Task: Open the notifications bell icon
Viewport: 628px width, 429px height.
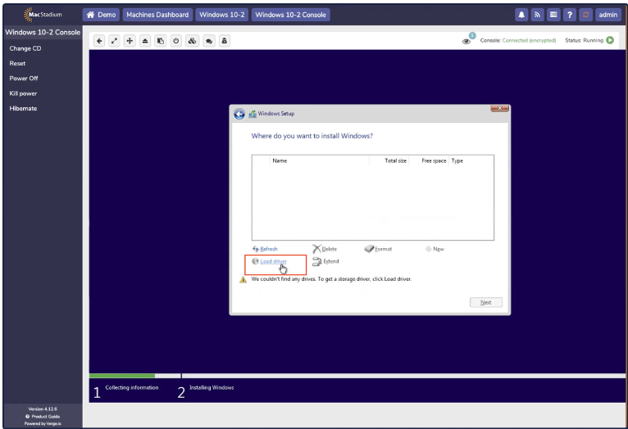Action: tap(521, 15)
